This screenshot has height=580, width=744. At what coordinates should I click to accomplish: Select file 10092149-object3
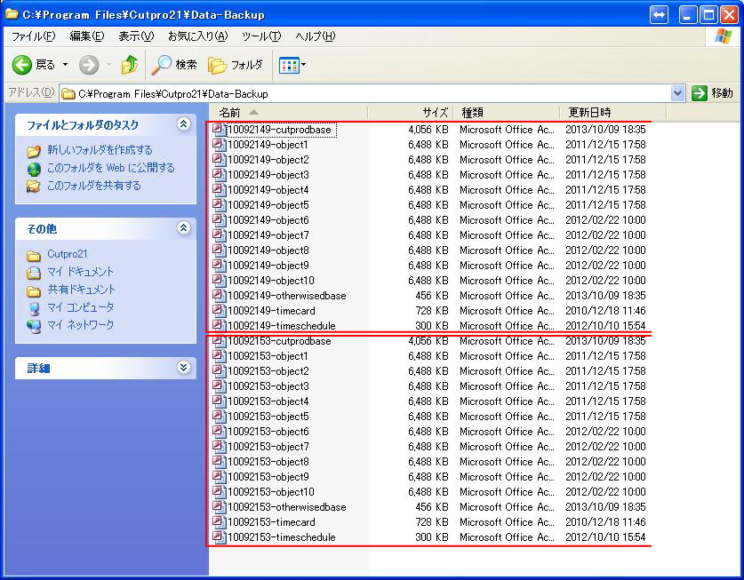pos(268,175)
